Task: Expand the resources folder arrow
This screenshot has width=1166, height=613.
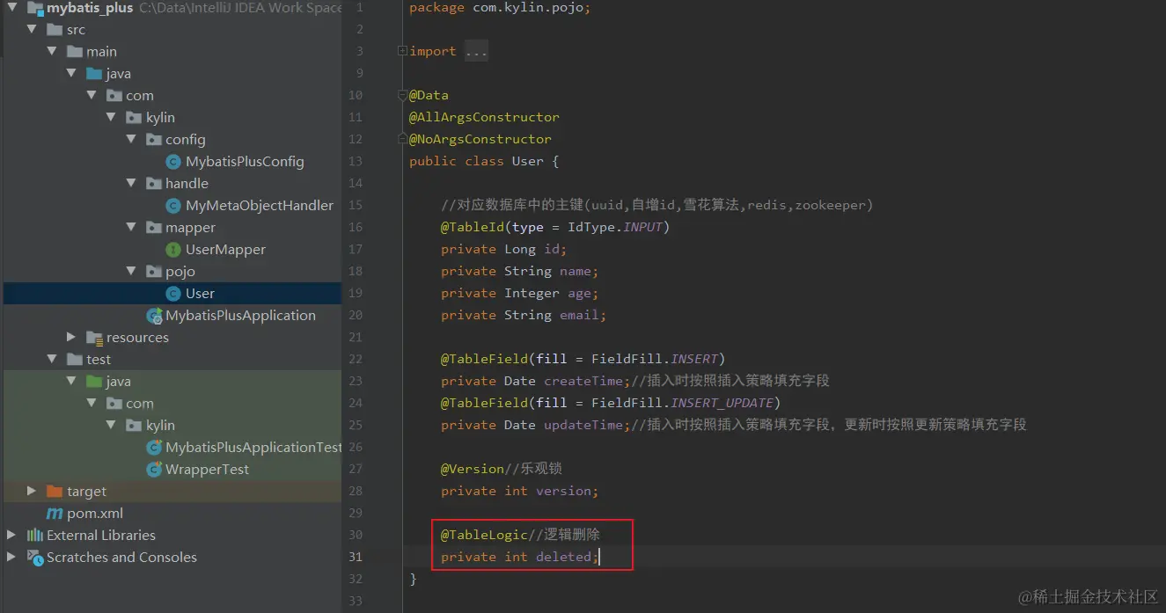Action: (72, 337)
